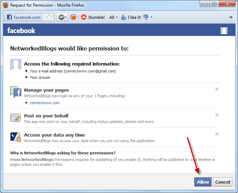Maximize the Firefox window
This screenshot has height=193, width=238.
[x=214, y=4]
